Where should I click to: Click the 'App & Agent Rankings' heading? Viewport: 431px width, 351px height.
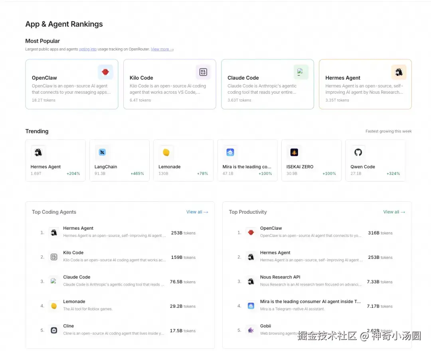64,24
